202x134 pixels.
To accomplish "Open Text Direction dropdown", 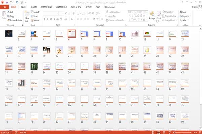I will [113, 12].
